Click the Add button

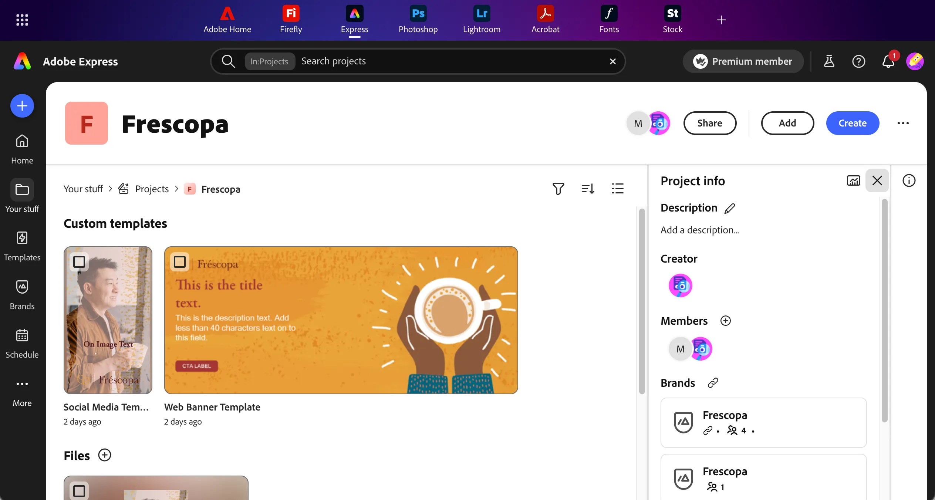(x=787, y=123)
